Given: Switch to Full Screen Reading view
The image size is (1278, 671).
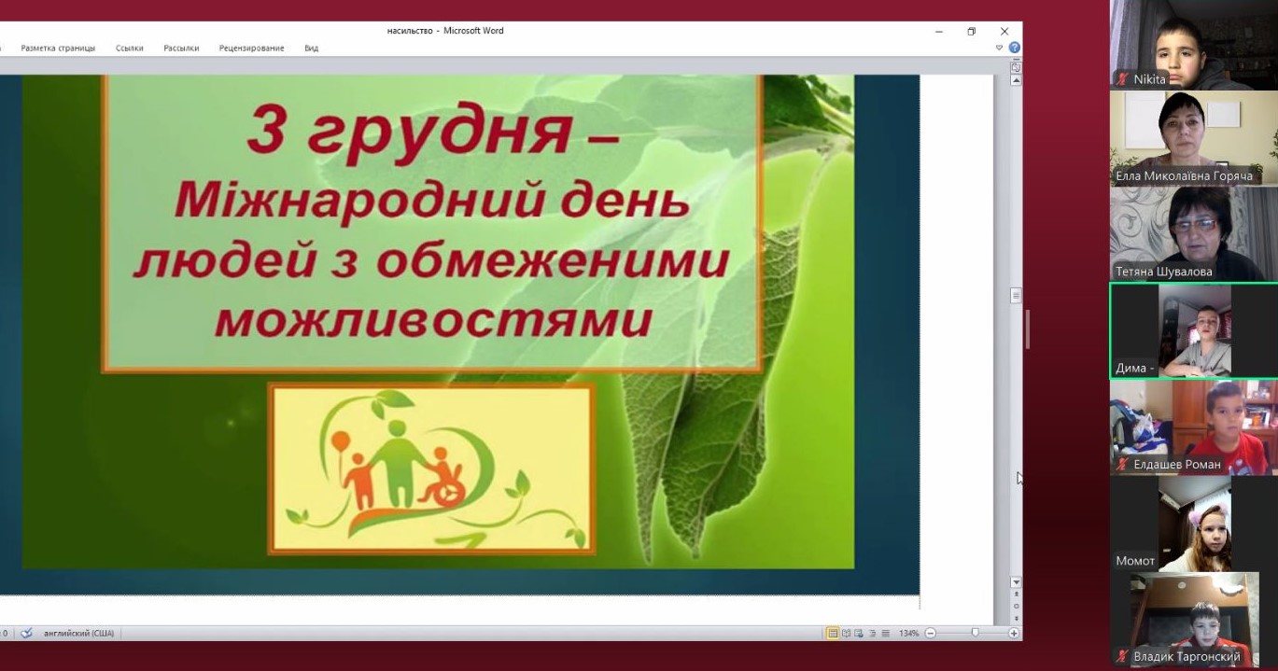Looking at the screenshot, I should [847, 633].
